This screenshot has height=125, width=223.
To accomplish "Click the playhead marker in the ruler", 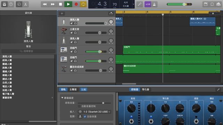I will click(x=163, y=15).
